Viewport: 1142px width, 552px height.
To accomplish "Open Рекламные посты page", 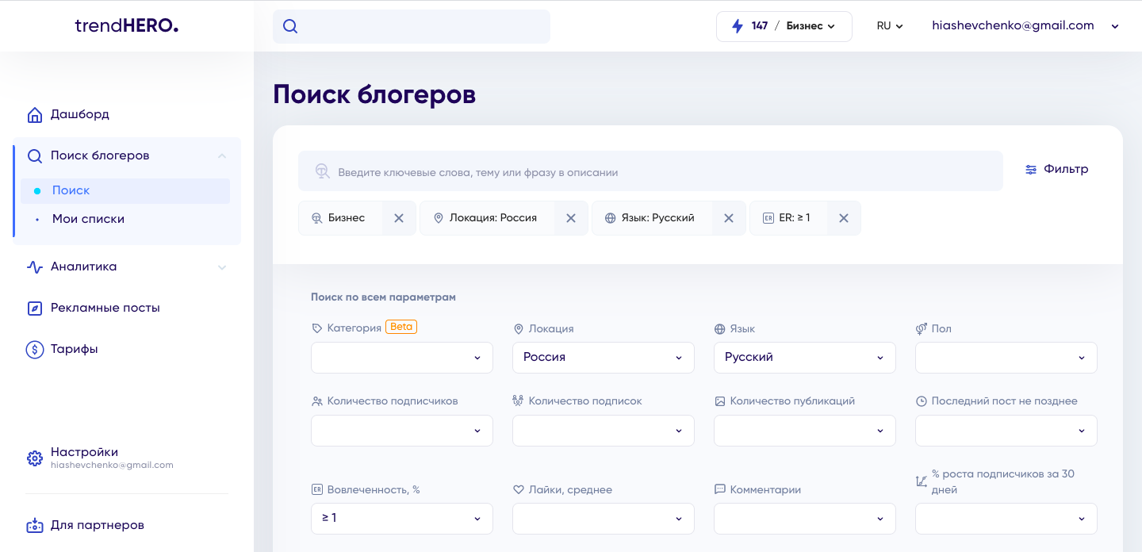I will click(105, 308).
